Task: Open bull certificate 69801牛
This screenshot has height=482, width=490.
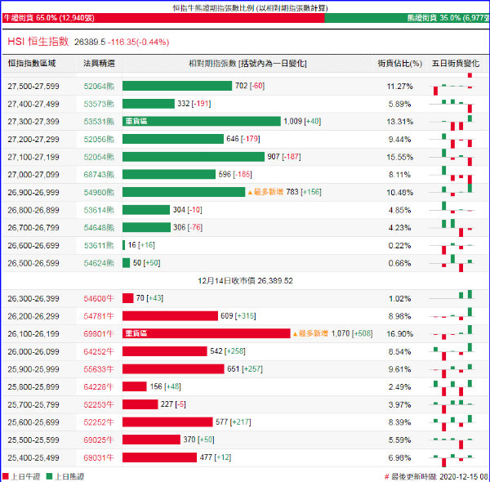Action: (x=99, y=334)
